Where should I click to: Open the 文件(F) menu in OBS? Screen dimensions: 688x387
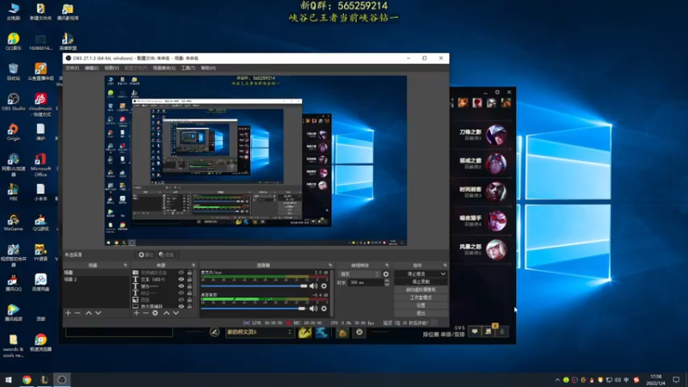point(72,68)
